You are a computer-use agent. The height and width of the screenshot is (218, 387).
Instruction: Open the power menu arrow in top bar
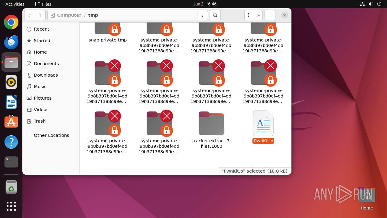pos(380,4)
